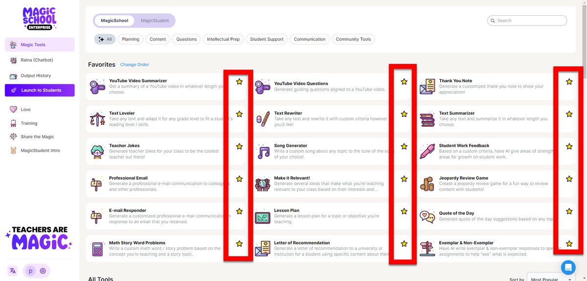Toggle Text Rewriter favorite star
The image size is (587, 281).
point(404,114)
